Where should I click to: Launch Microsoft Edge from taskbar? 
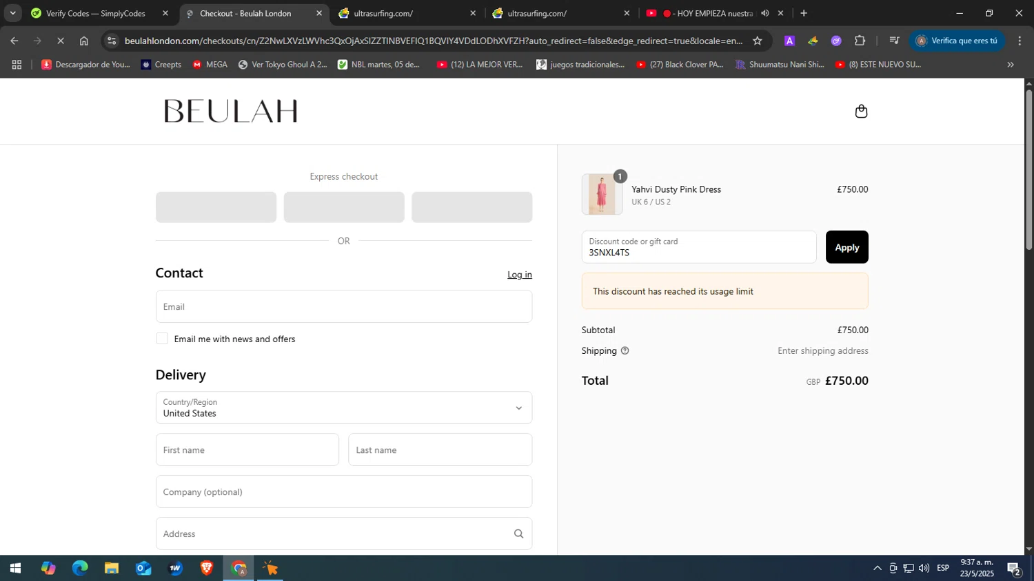[80, 569]
